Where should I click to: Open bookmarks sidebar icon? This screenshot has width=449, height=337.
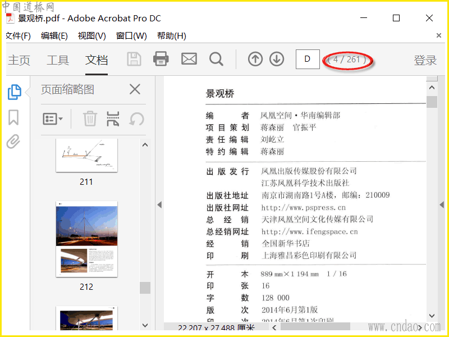tap(13, 117)
